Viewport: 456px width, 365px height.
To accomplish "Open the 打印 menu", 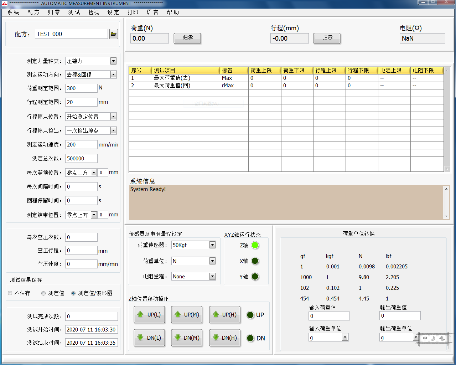I will tap(133, 12).
